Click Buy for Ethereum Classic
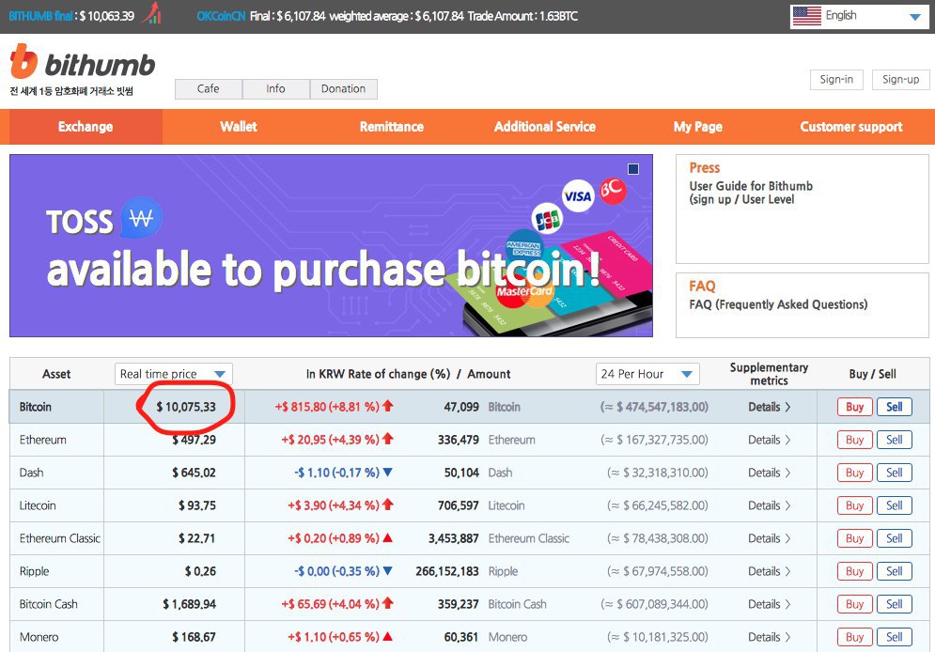Screen dimensions: 935x652 click(854, 538)
